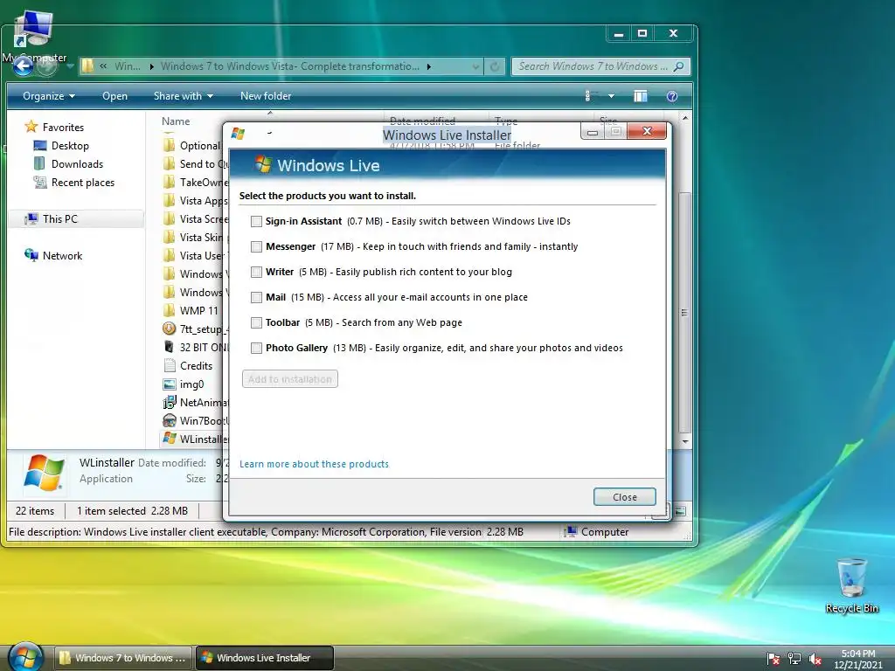Select the Mail checkbox
The image size is (895, 671).
[256, 297]
